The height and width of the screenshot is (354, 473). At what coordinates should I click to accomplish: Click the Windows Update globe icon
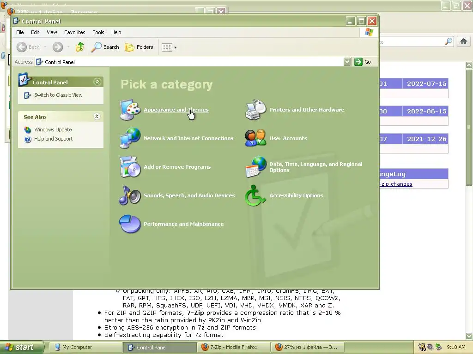tap(28, 130)
